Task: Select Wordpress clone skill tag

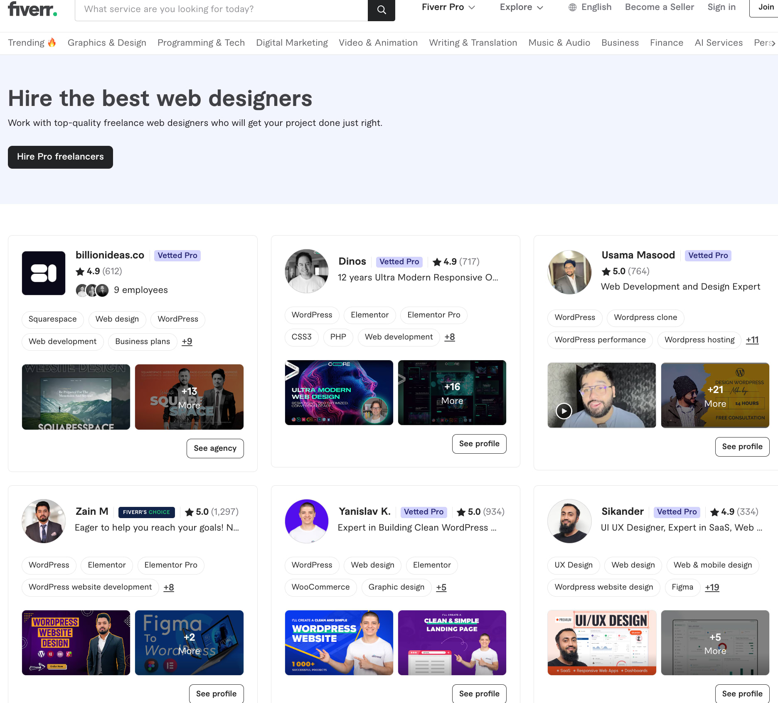Action: click(x=645, y=318)
